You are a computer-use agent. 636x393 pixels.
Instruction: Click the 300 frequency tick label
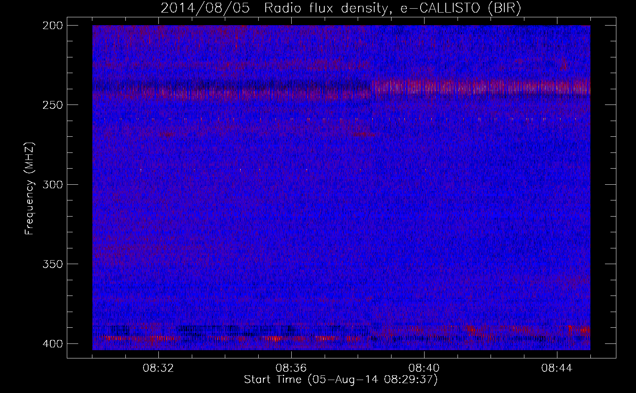pos(52,184)
